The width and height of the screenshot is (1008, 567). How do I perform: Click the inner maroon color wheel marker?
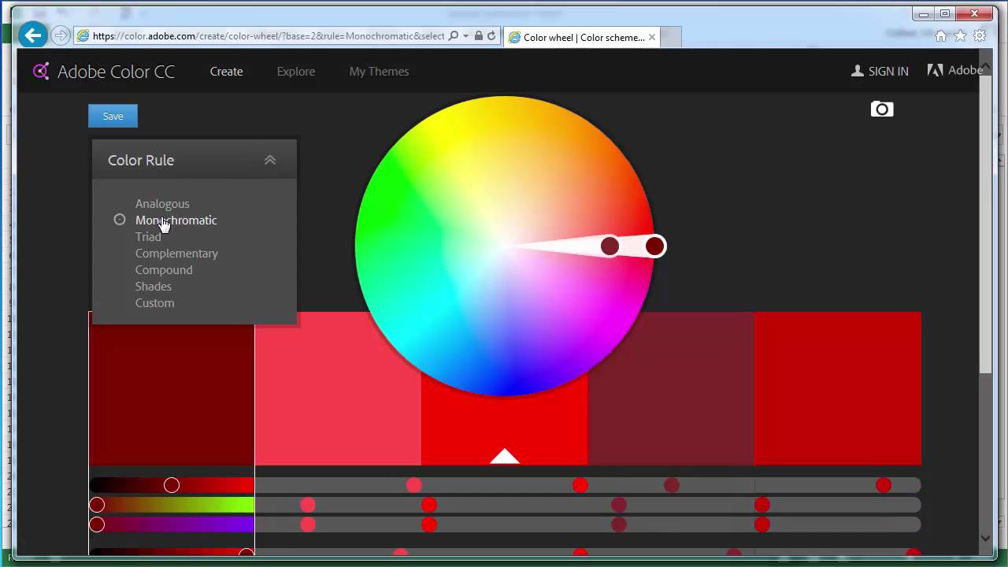point(610,246)
